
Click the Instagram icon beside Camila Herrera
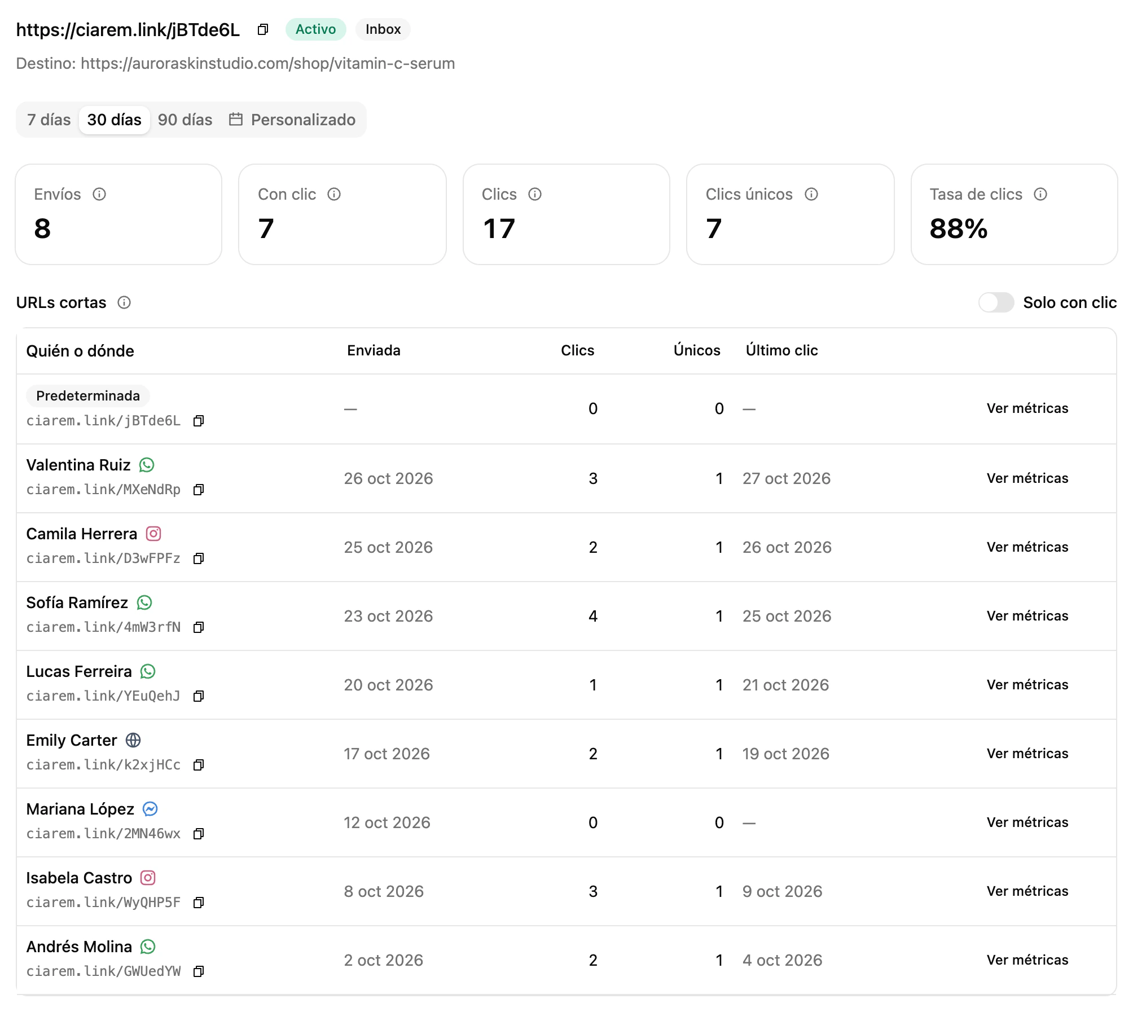(153, 534)
